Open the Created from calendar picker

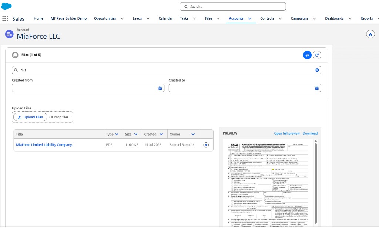[160, 88]
